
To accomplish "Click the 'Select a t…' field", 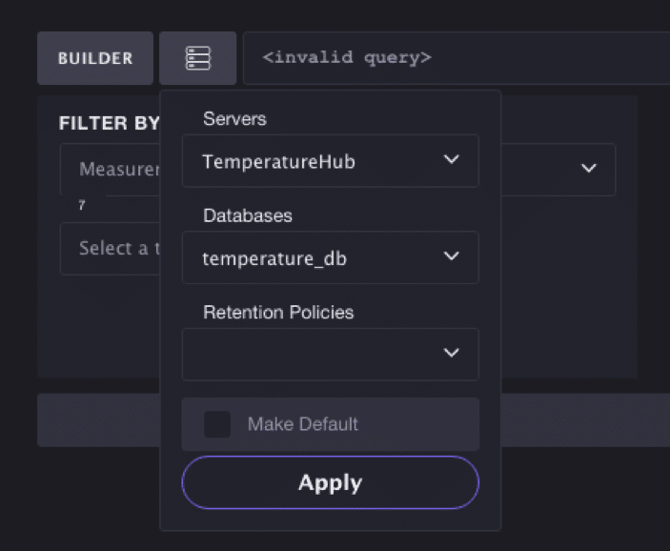I will pyautogui.click(x=110, y=249).
